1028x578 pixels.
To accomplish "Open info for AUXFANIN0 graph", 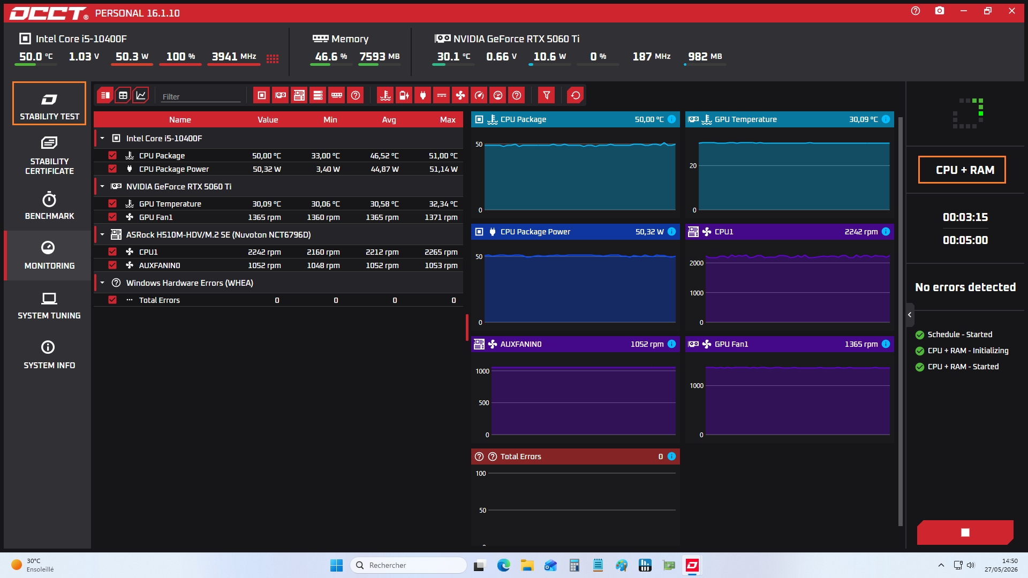I will (671, 344).
